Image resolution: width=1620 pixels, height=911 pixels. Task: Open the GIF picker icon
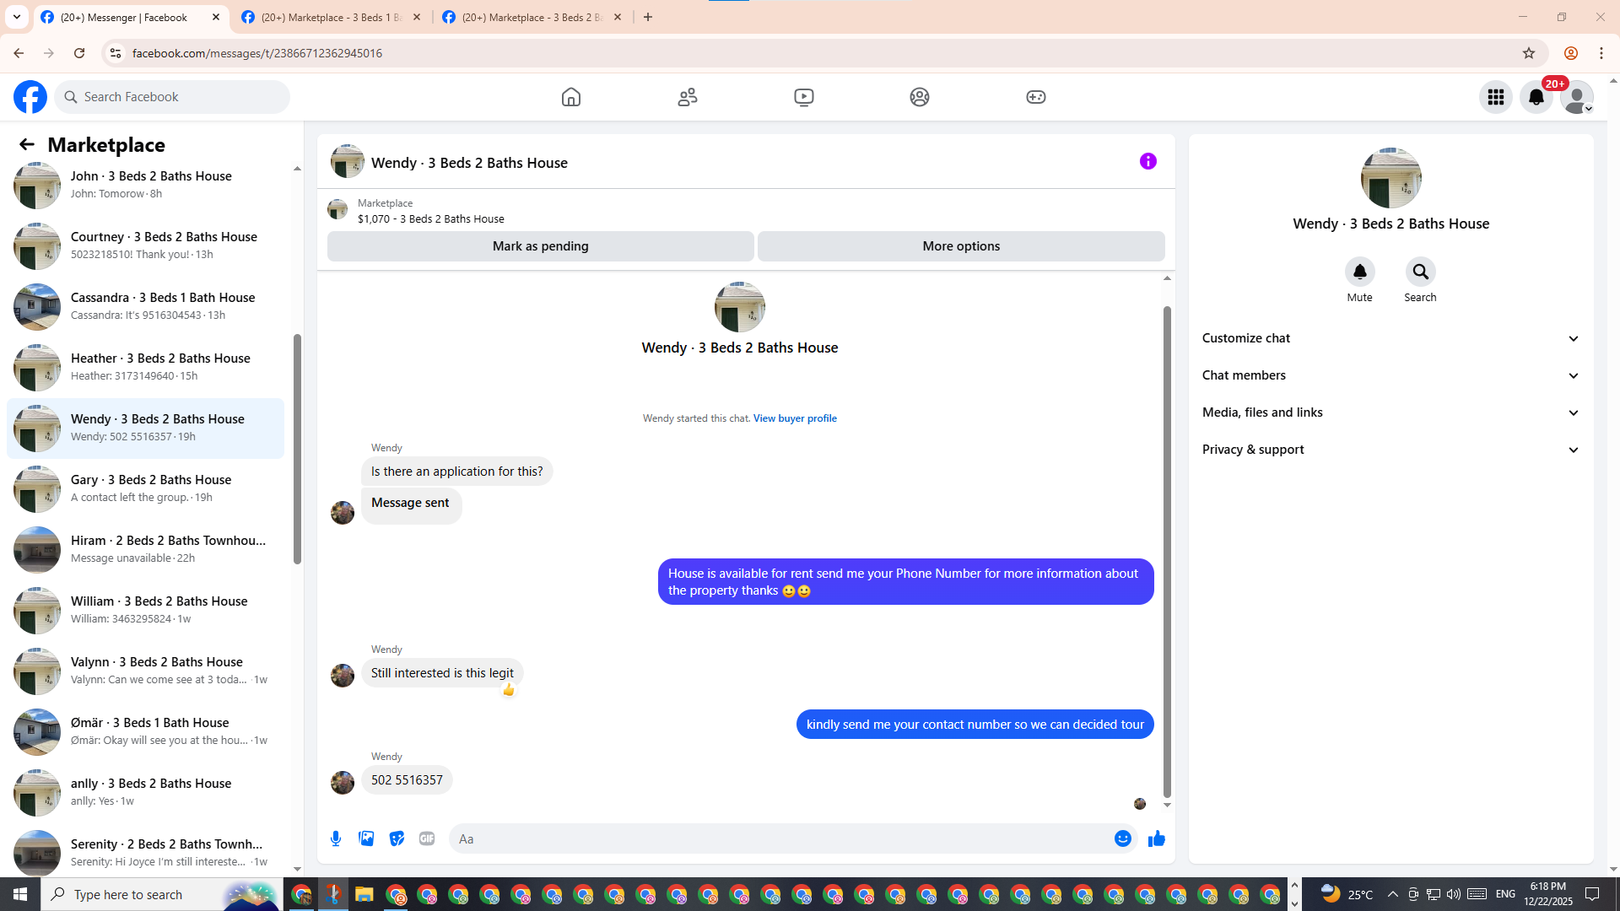[427, 838]
